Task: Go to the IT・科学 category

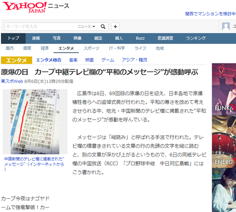Action: click(117, 48)
